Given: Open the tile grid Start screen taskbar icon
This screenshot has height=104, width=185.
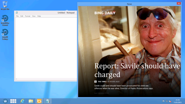Looking at the screenshot, I should tap(13, 101).
